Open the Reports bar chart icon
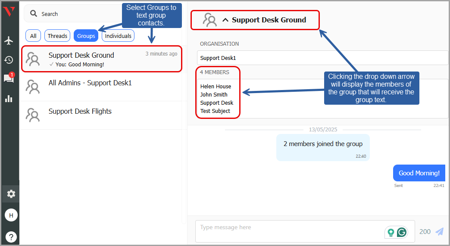Screen dimensions: 450x246 click(9, 98)
